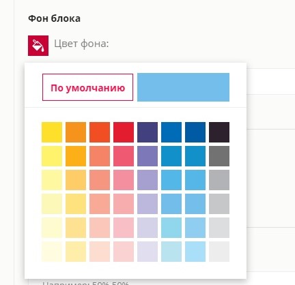The width and height of the screenshot is (295, 285).
Task: Choose the light cyan swatch in fifth row
Action: point(171,228)
